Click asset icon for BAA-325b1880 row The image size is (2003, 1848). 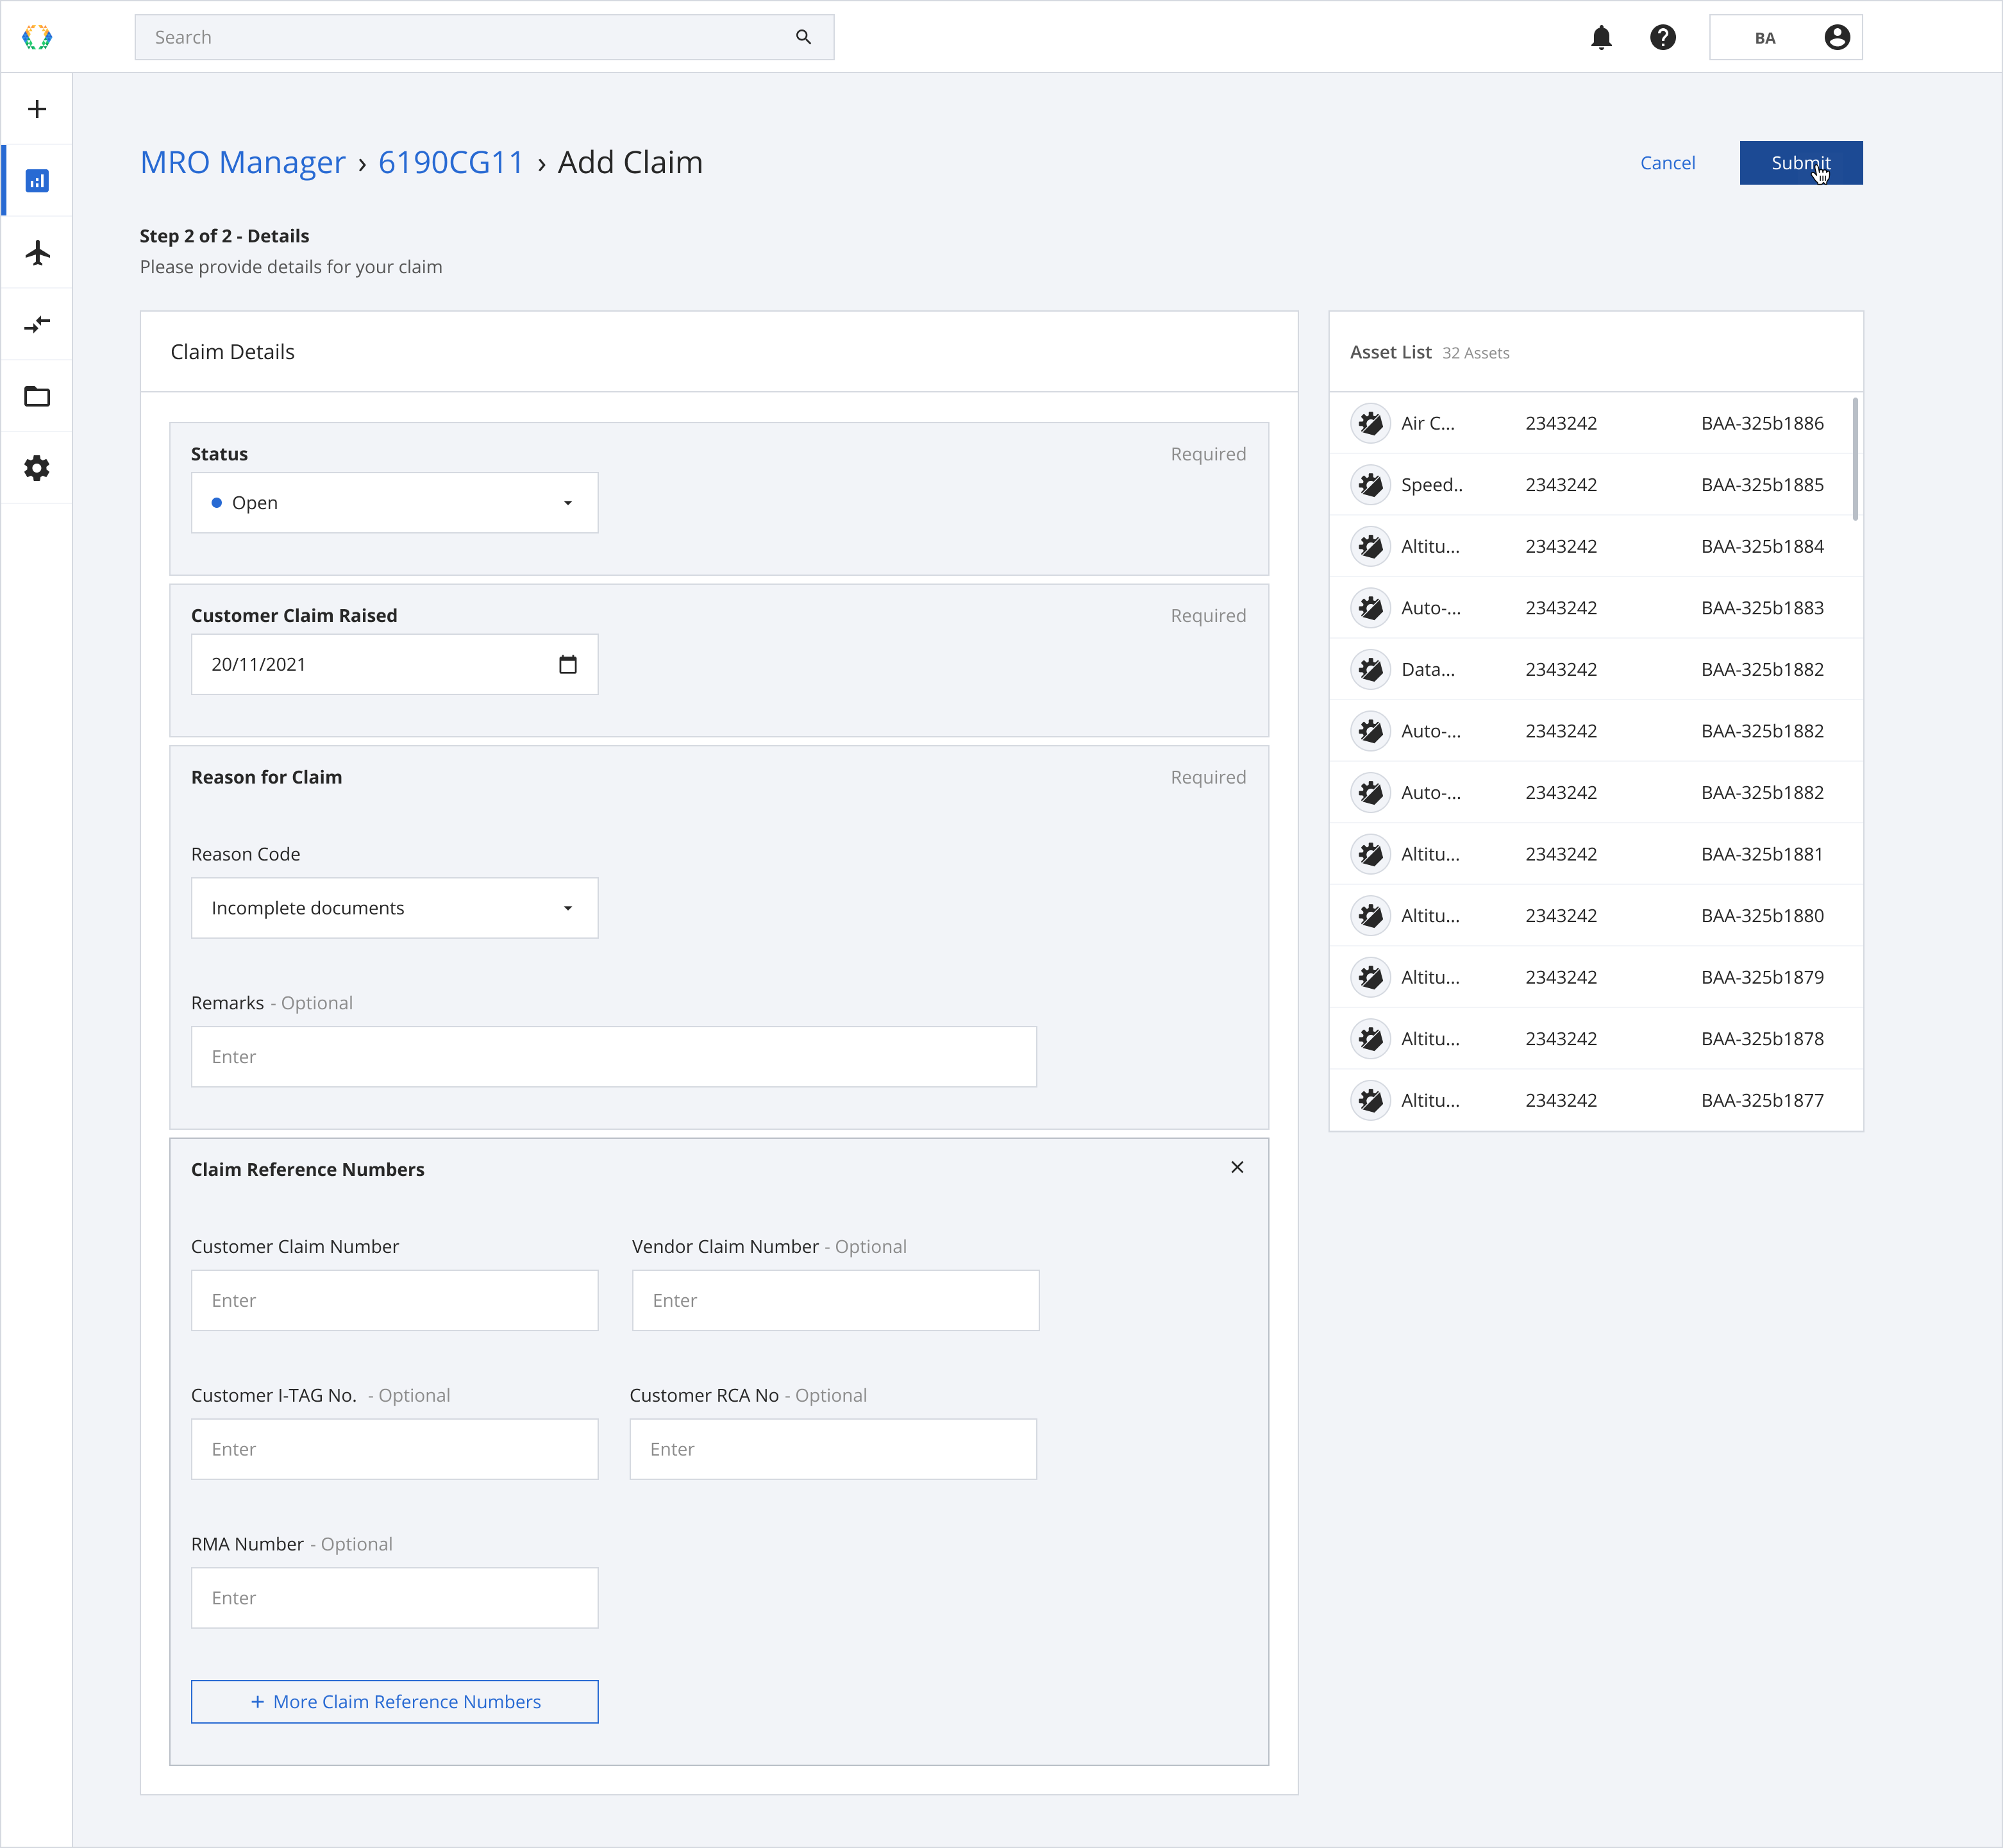(1370, 916)
